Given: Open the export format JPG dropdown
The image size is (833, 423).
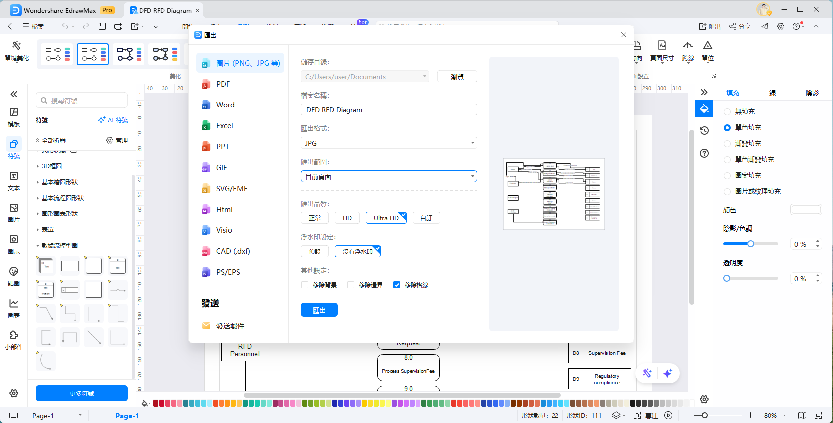Looking at the screenshot, I should (389, 143).
